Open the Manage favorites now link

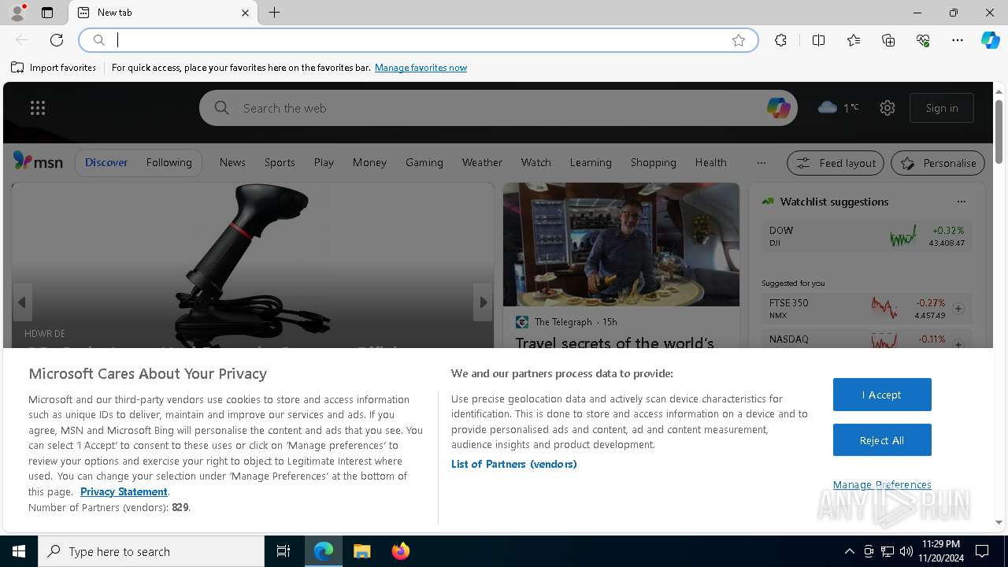pyautogui.click(x=421, y=68)
